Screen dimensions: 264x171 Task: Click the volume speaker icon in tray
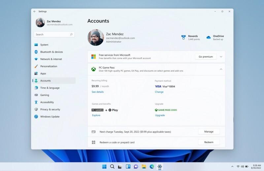pos(242,166)
